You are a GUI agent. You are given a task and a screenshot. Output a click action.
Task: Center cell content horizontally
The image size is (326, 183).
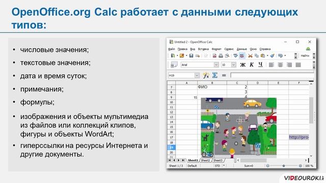click(x=280, y=65)
